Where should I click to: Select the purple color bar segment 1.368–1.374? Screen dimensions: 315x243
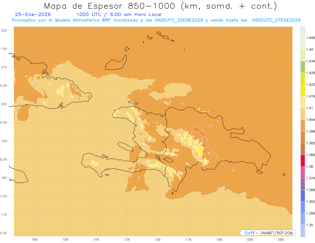pos(303,184)
